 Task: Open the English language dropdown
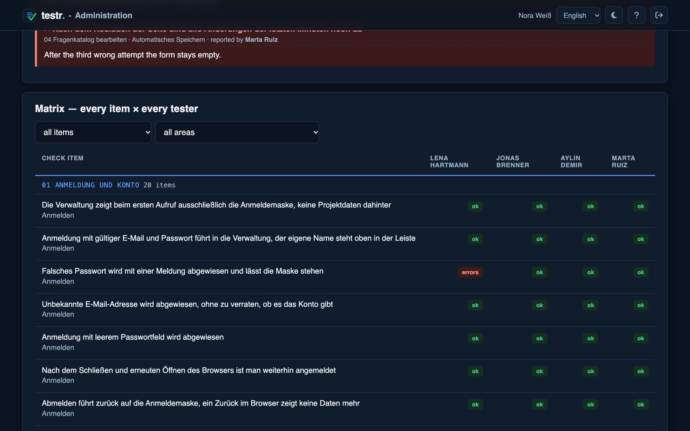click(x=578, y=15)
